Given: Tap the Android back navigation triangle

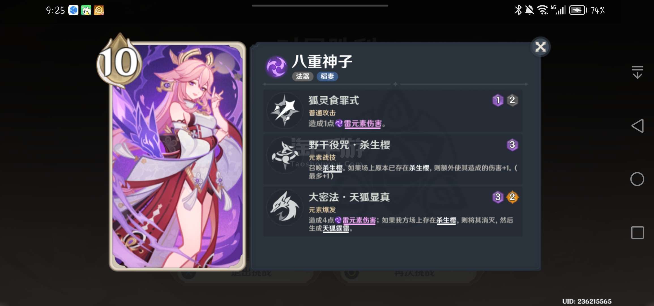Looking at the screenshot, I should click(637, 126).
